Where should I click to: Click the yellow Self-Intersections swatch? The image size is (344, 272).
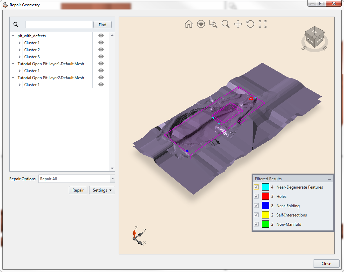(266, 215)
